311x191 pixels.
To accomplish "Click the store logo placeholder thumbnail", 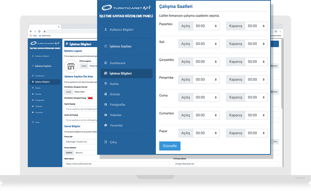I will coord(71,66).
